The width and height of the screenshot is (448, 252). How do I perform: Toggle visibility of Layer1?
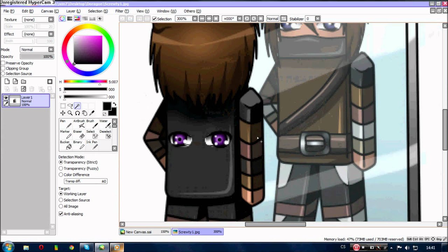pos(6,98)
